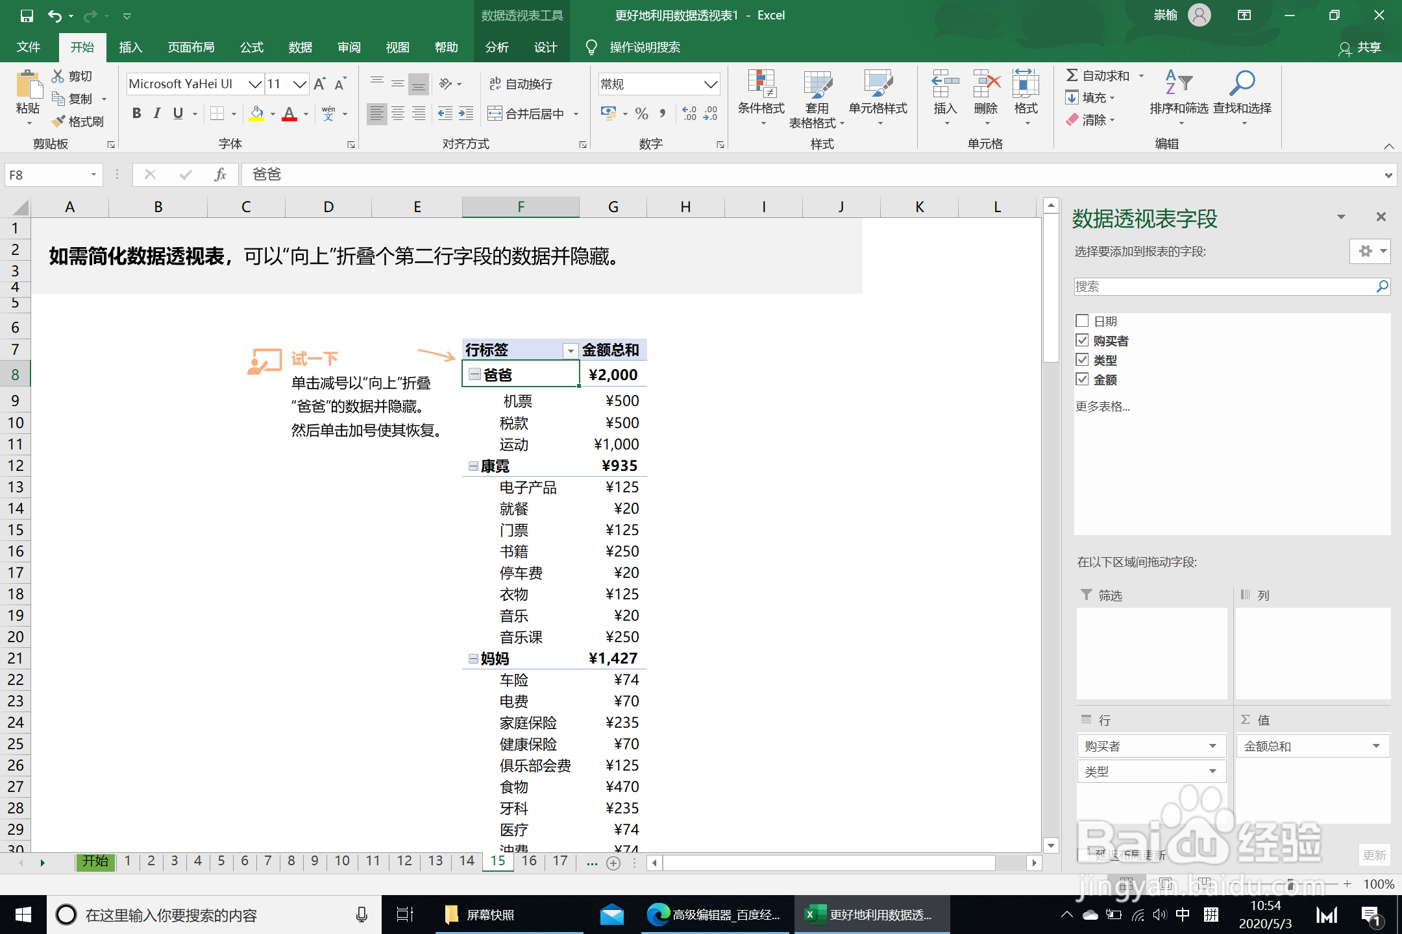Collapse the 爸爸 group minus button
The image size is (1402, 934).
474,374
